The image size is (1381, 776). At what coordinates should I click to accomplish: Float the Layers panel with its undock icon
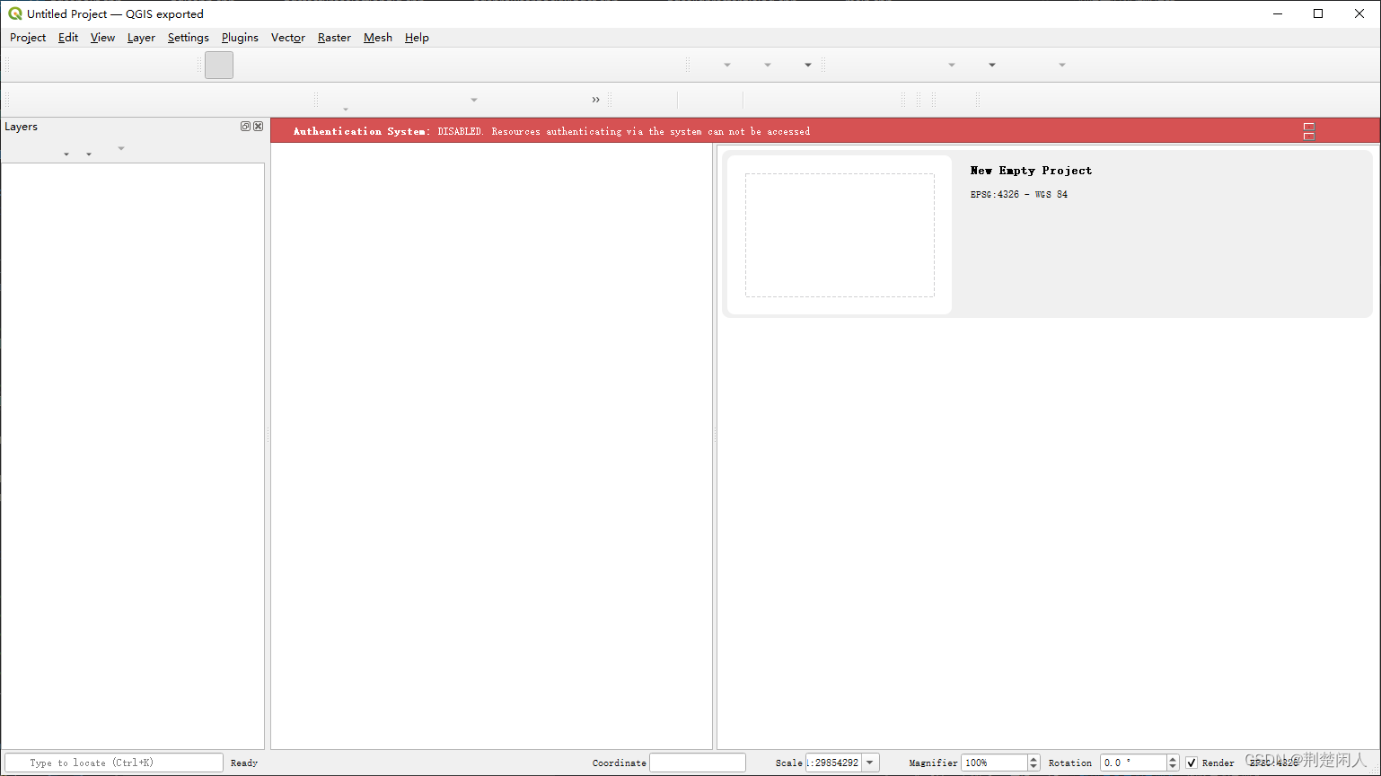click(245, 127)
